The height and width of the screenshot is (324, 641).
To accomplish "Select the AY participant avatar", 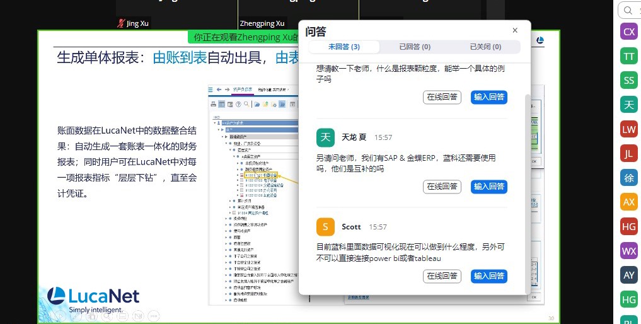I will (x=629, y=275).
